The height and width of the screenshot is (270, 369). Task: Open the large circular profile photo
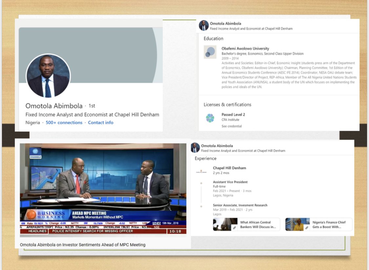[48, 76]
